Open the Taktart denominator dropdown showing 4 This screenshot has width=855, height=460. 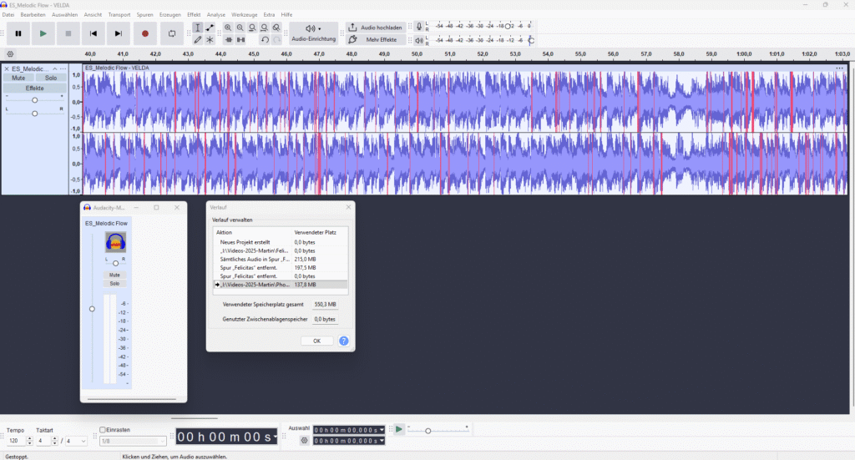[76, 441]
